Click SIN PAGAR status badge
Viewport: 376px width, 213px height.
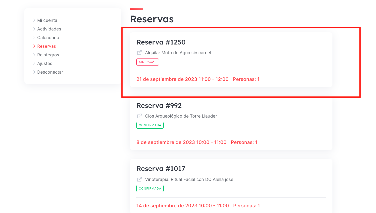[x=148, y=62]
